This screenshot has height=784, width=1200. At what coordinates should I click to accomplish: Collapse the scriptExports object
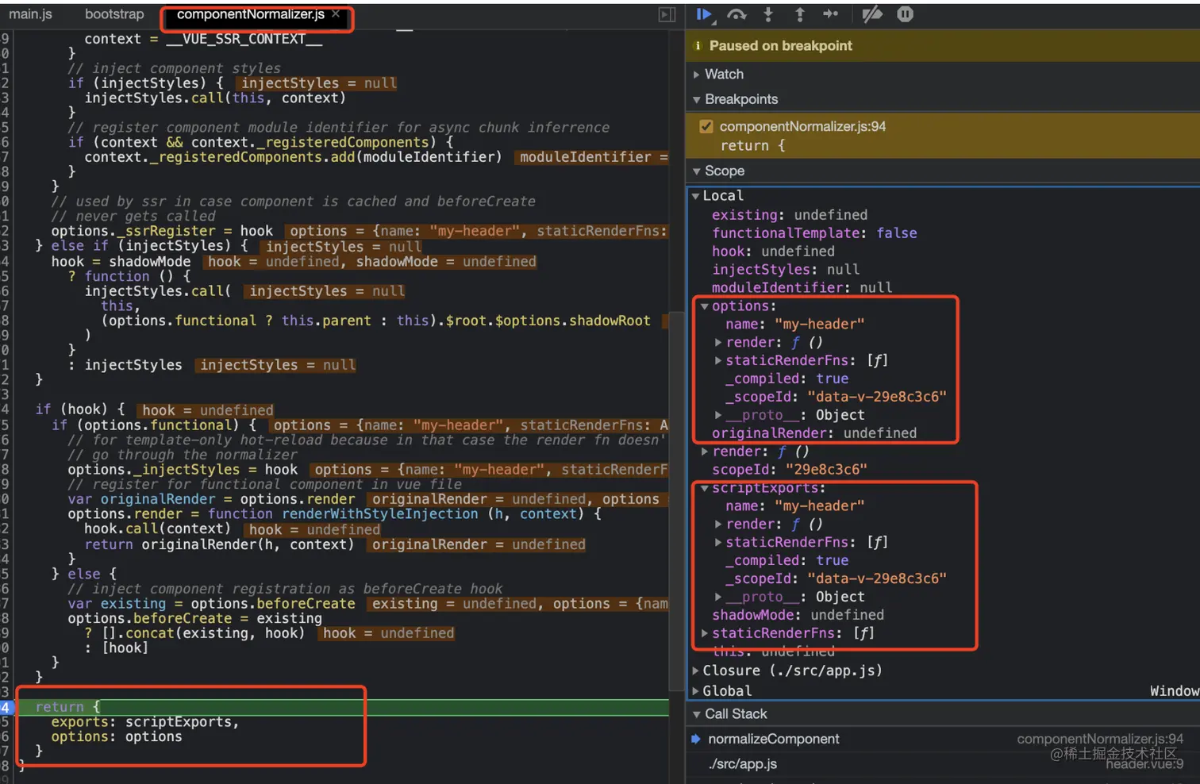coord(705,488)
